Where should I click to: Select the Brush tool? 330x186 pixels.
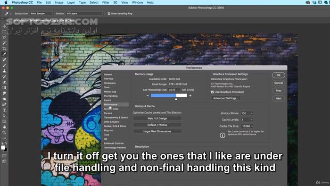point(4,65)
